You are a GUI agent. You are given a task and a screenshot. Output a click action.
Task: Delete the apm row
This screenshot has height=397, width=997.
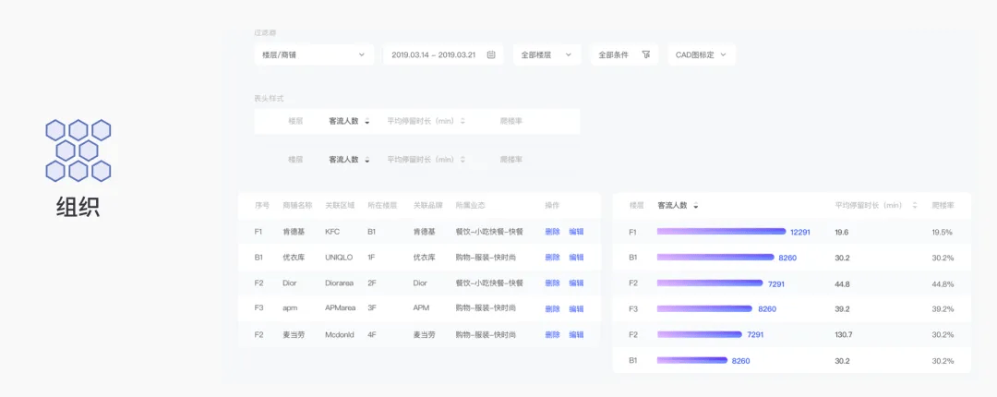point(553,309)
